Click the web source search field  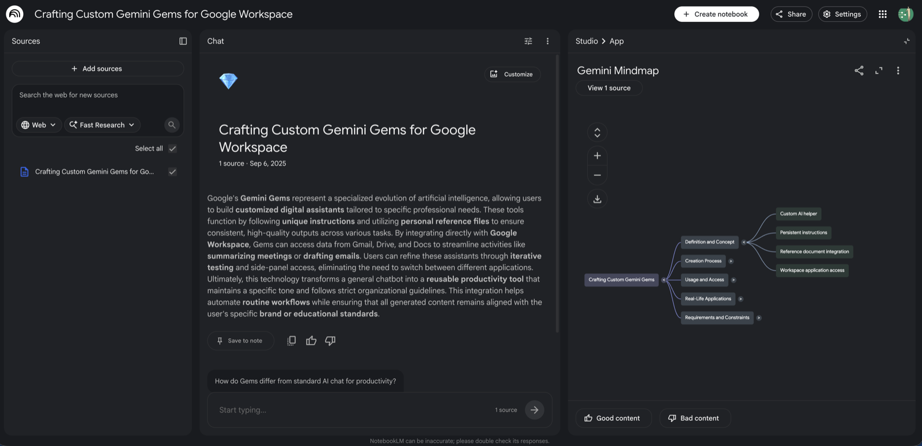[97, 95]
